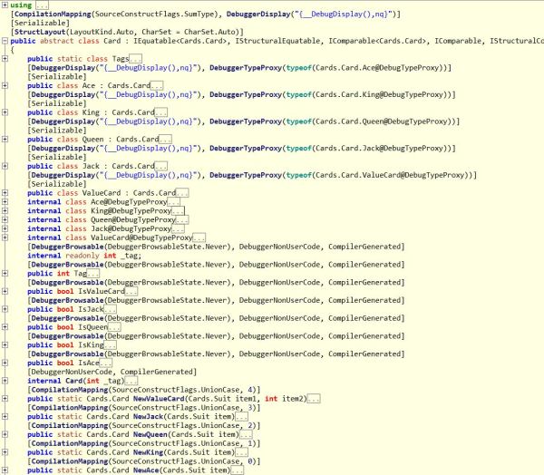Click 'SourceConstructFlags.UnionCase, 0' attribute text

[x=184, y=461]
